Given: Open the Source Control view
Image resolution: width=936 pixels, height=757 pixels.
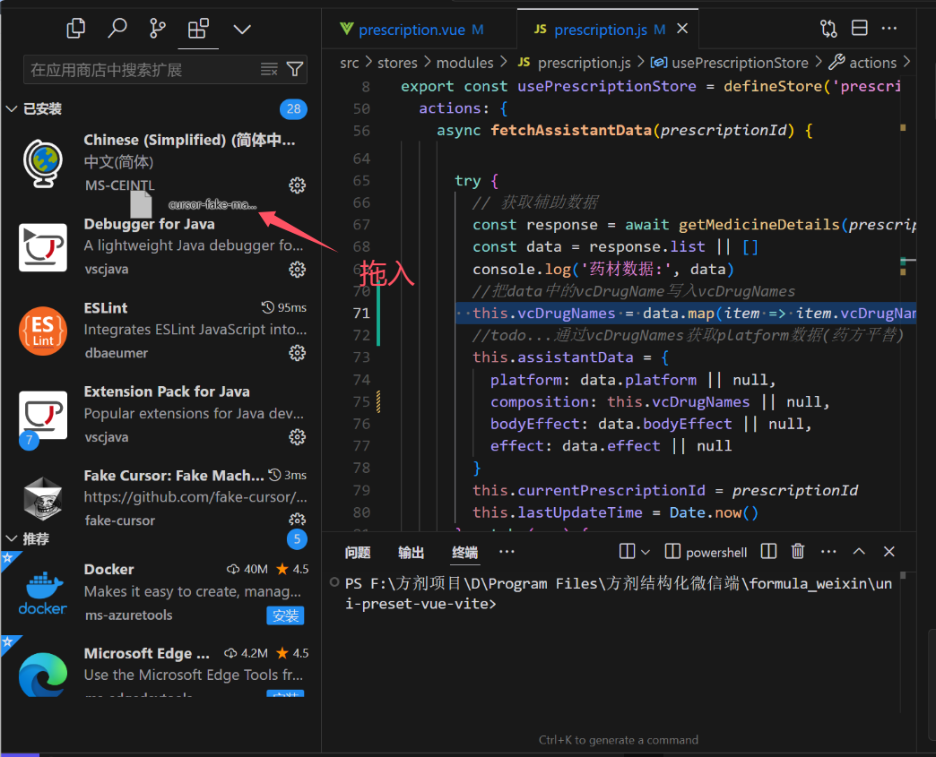Looking at the screenshot, I should coord(158,29).
